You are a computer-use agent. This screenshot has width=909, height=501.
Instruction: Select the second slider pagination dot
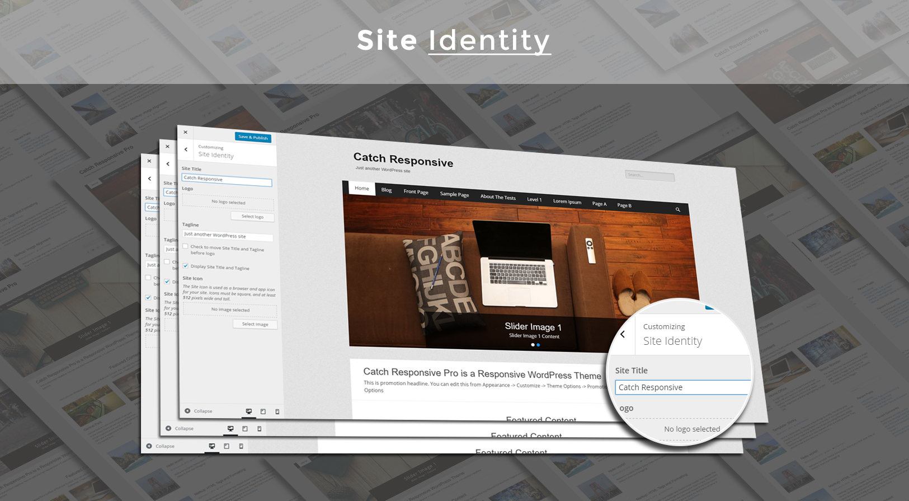(539, 345)
